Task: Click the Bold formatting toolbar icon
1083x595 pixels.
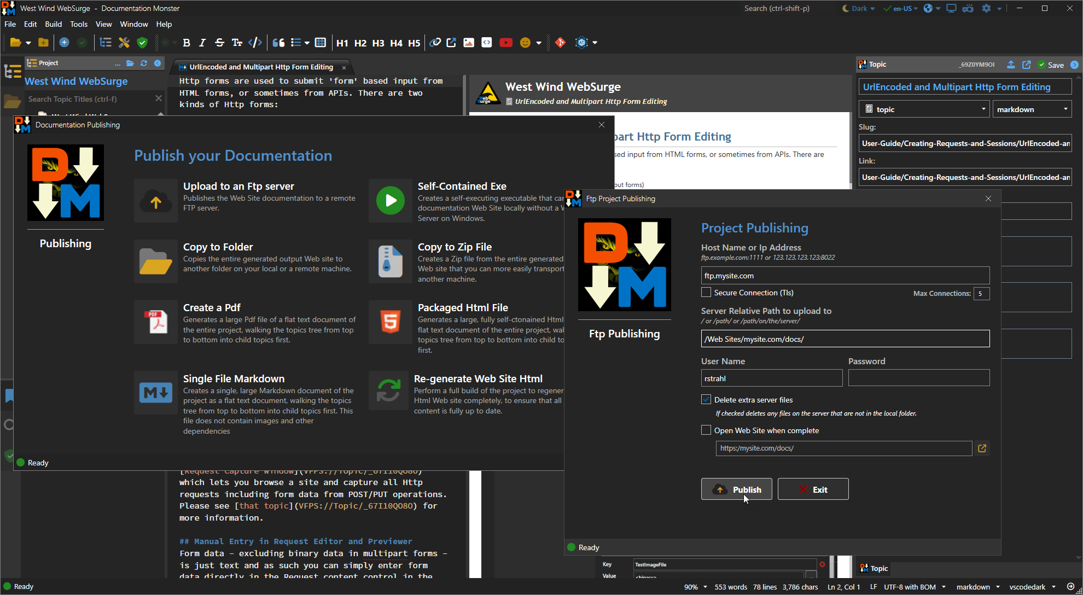Action: (187, 43)
